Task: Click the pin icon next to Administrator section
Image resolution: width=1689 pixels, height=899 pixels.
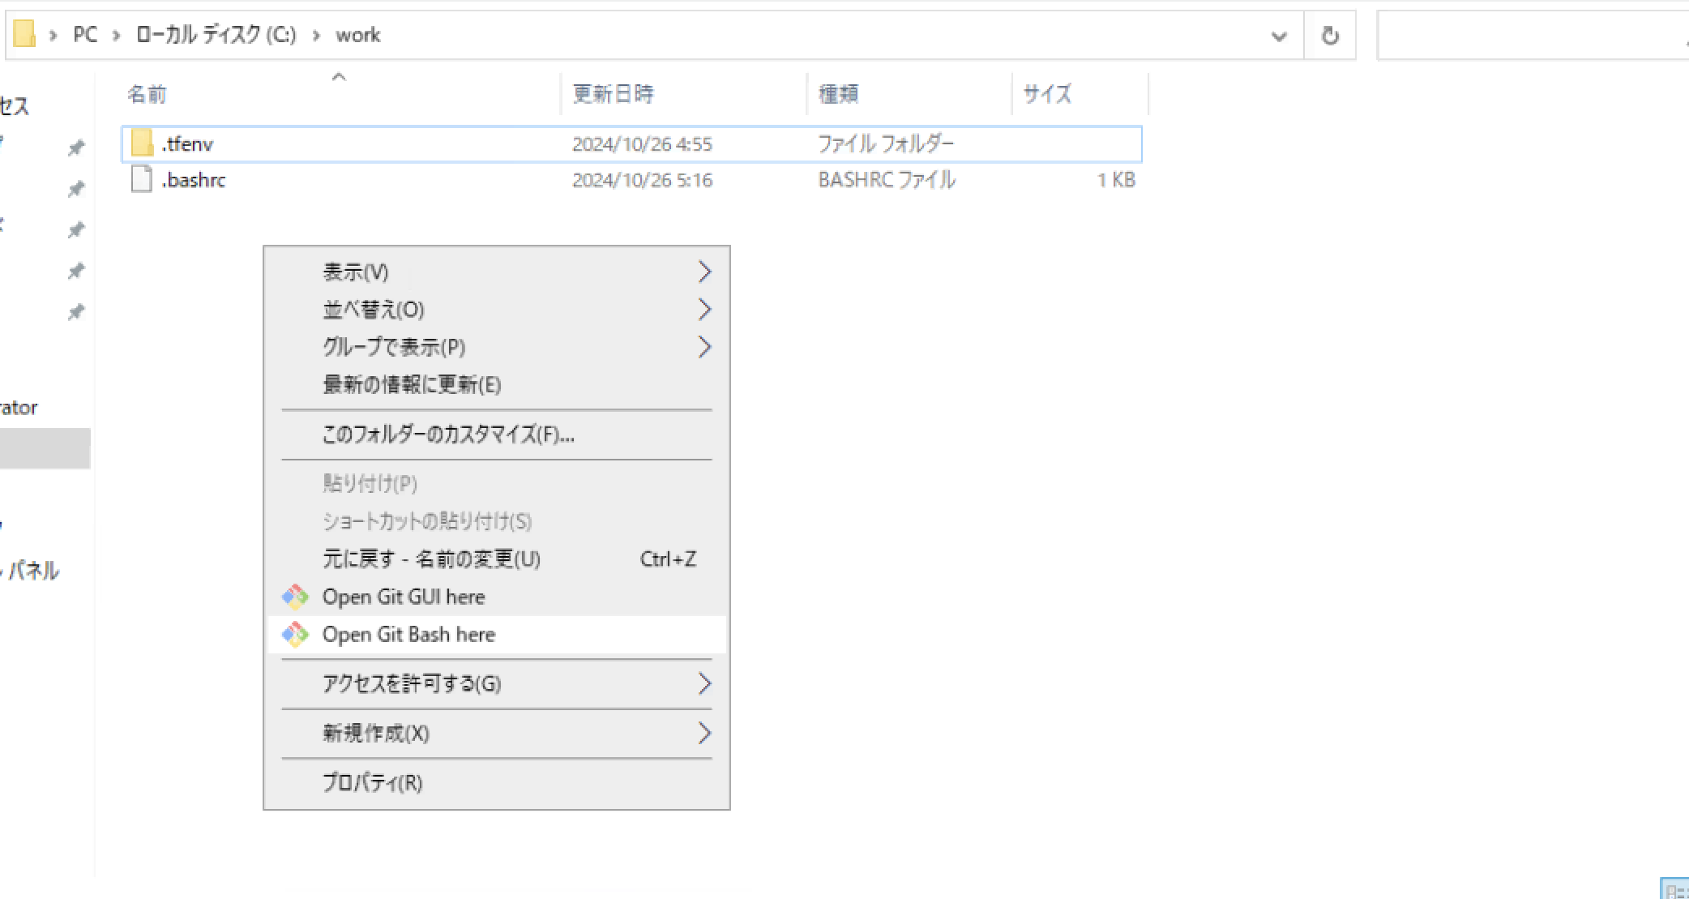Action: click(75, 311)
